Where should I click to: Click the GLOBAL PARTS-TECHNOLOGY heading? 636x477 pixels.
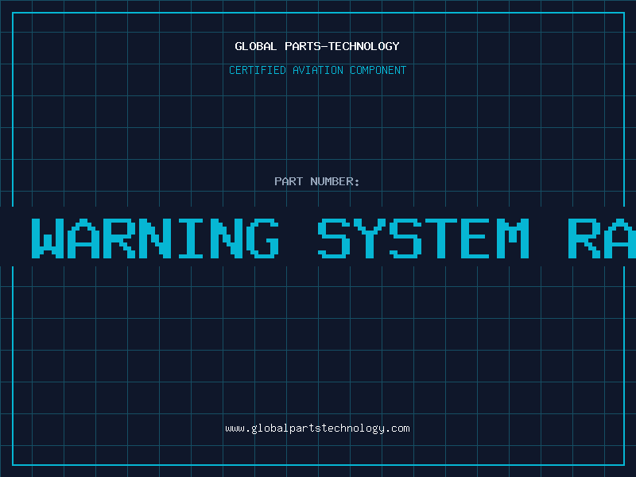coord(317,46)
